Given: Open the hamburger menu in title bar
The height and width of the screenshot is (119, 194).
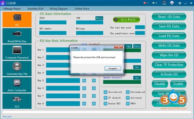Looking at the screenshot, I should 180,3.
